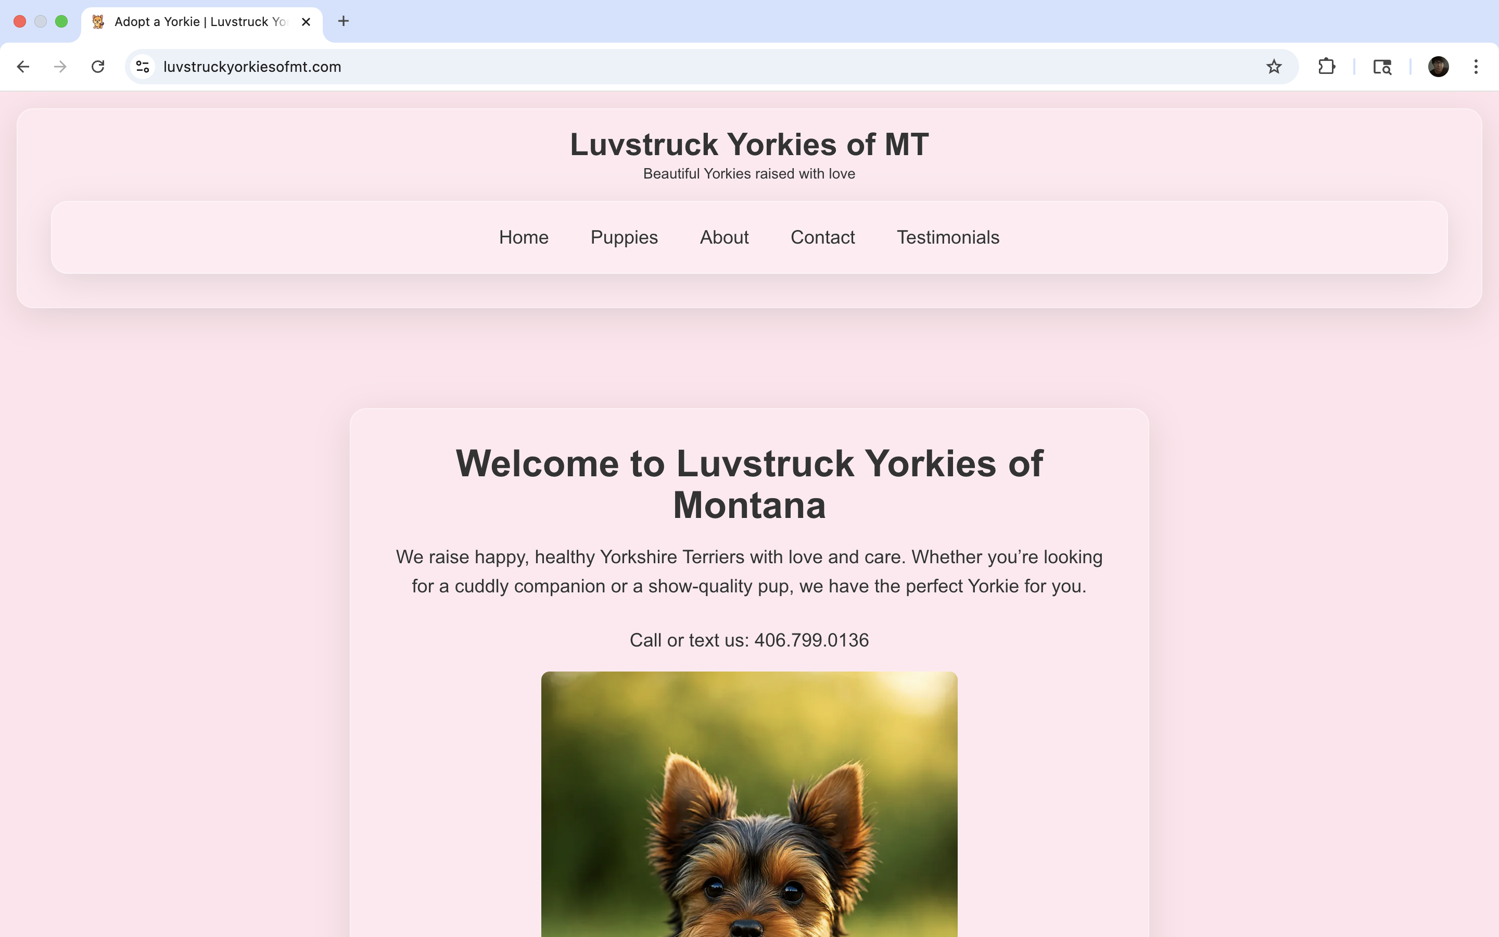Click the Luvstruck Yorkies of MT site title
Screen dimensions: 1499x937
(x=749, y=144)
